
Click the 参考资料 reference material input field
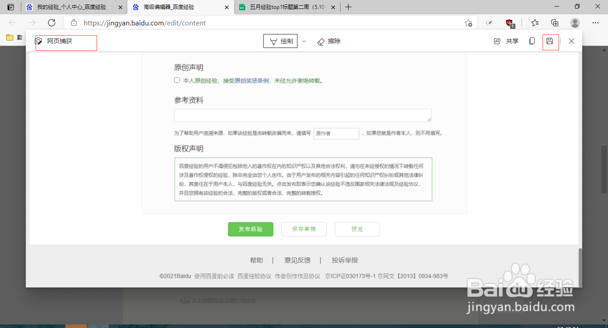tap(303, 115)
